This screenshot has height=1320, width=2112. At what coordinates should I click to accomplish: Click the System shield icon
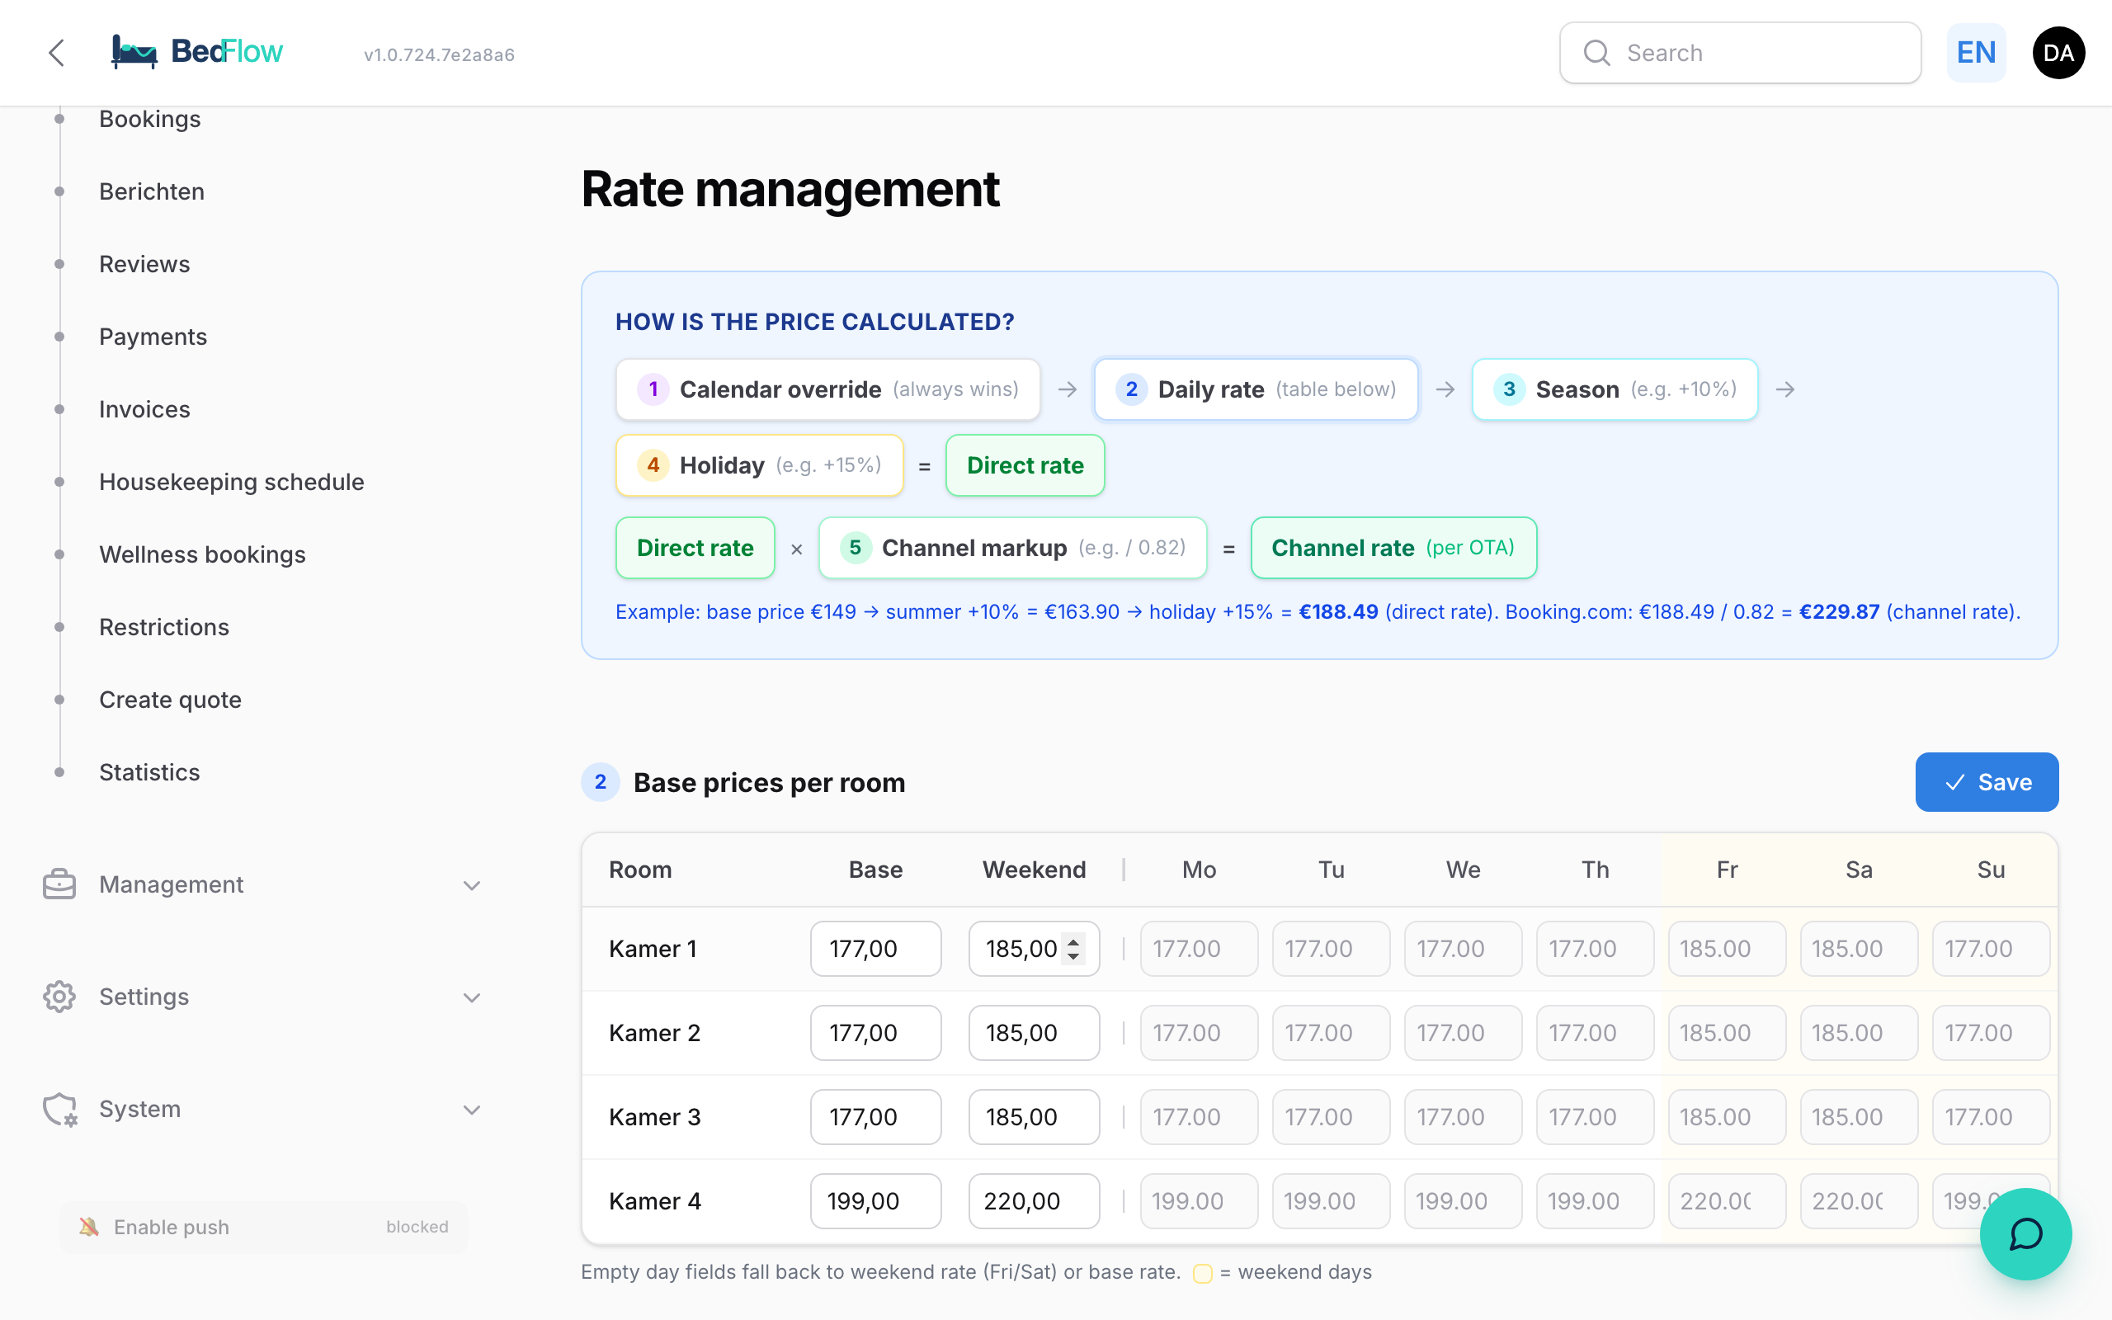(x=59, y=1109)
